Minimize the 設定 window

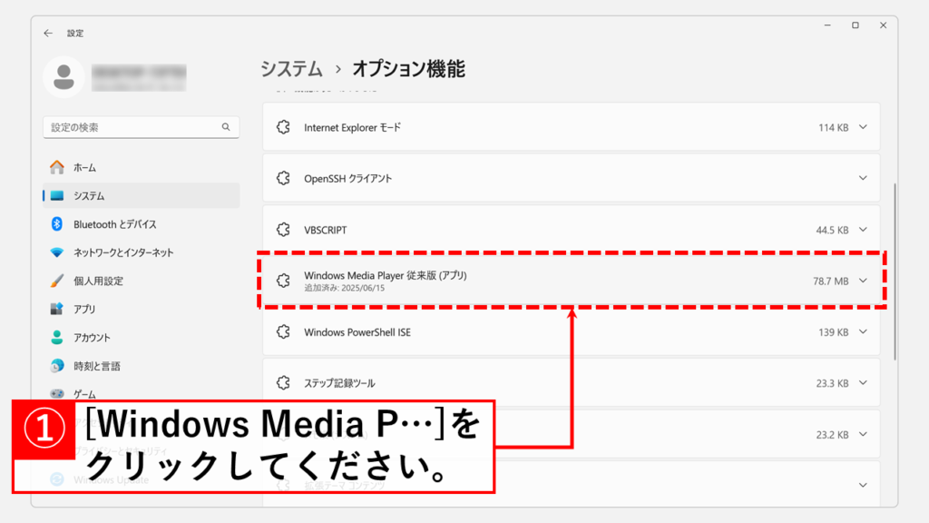pos(827,25)
